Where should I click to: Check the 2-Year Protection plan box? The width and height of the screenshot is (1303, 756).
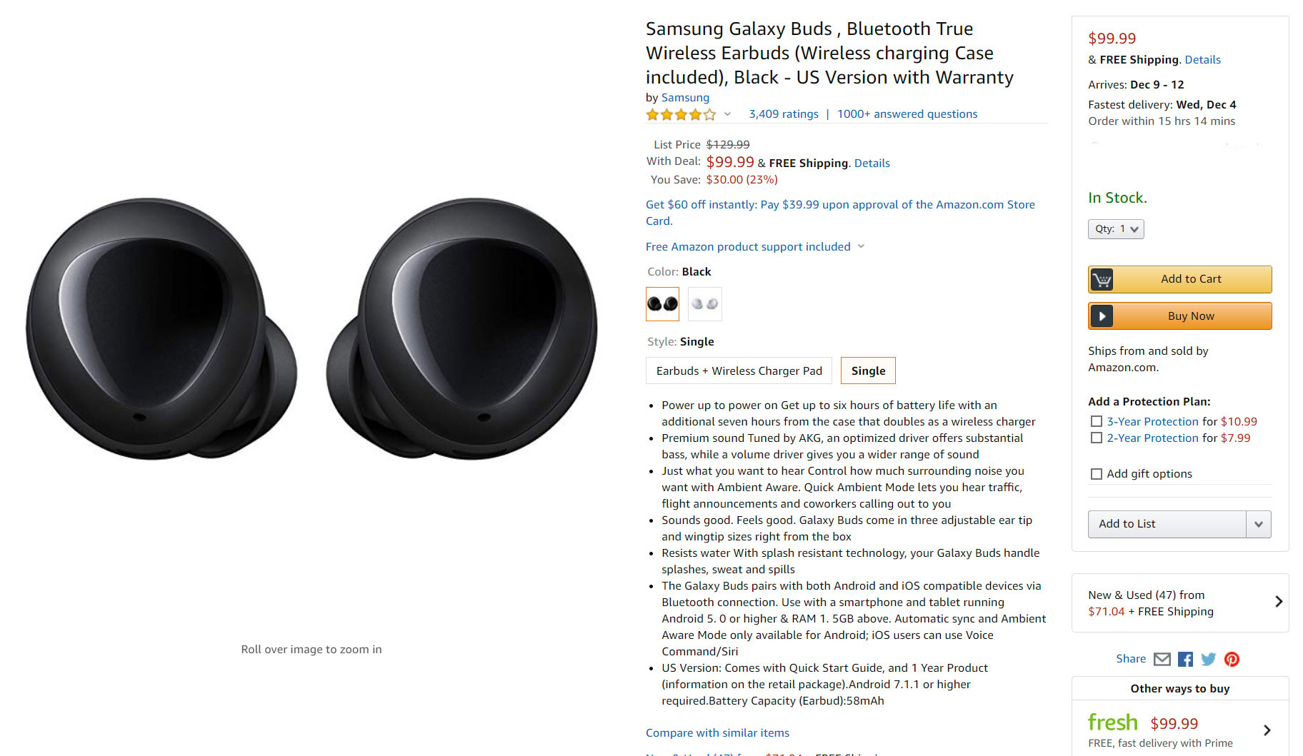[x=1097, y=438]
